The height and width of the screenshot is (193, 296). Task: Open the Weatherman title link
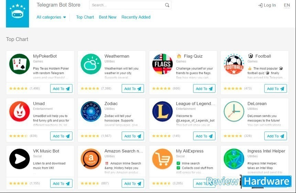pyautogui.click(x=117, y=56)
